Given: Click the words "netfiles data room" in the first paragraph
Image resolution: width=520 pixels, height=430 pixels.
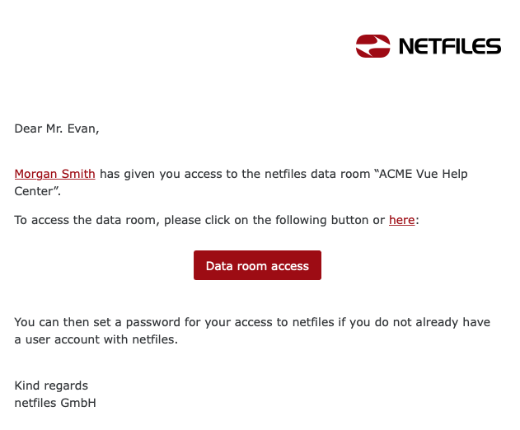Looking at the screenshot, I should (x=317, y=174).
